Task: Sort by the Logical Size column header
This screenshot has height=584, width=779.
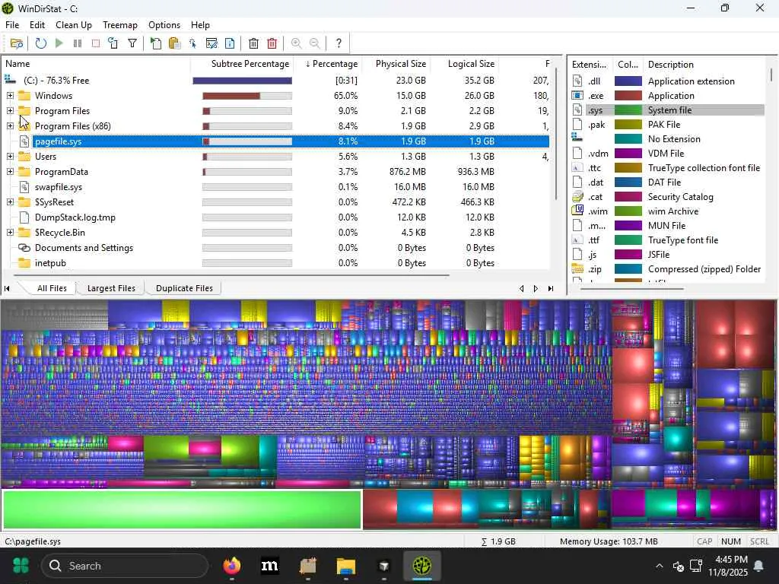Action: coord(465,64)
